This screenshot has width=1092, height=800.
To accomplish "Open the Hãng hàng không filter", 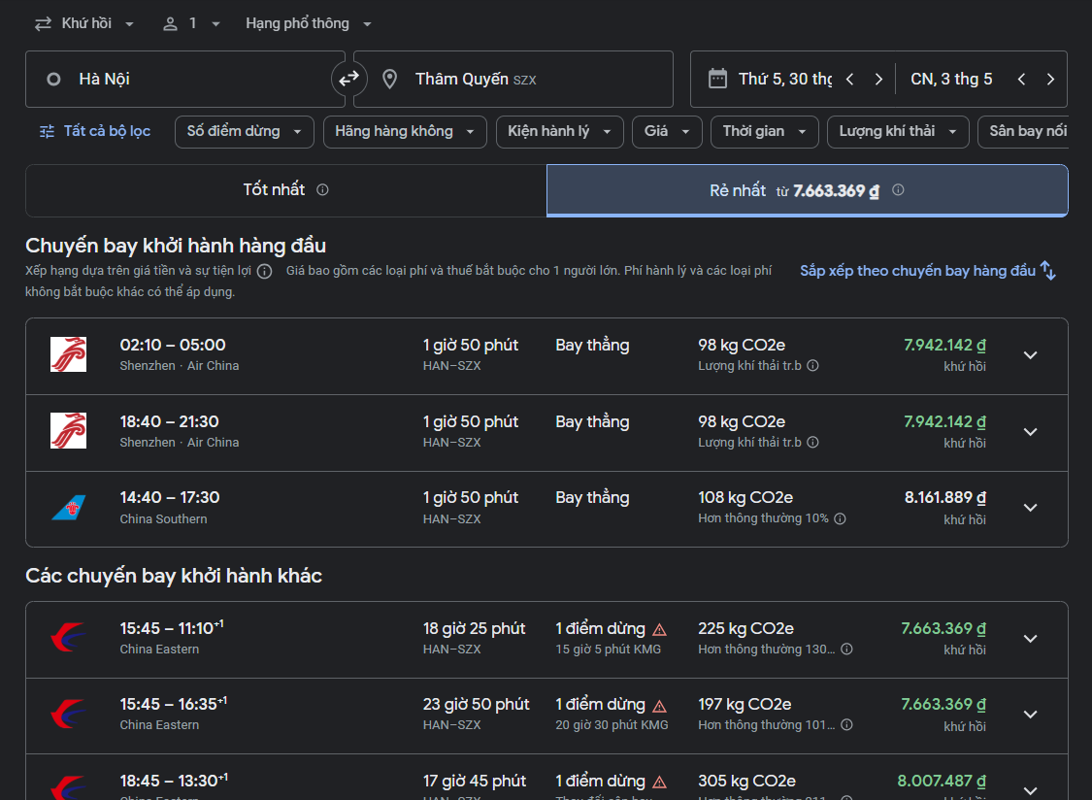I will (404, 131).
